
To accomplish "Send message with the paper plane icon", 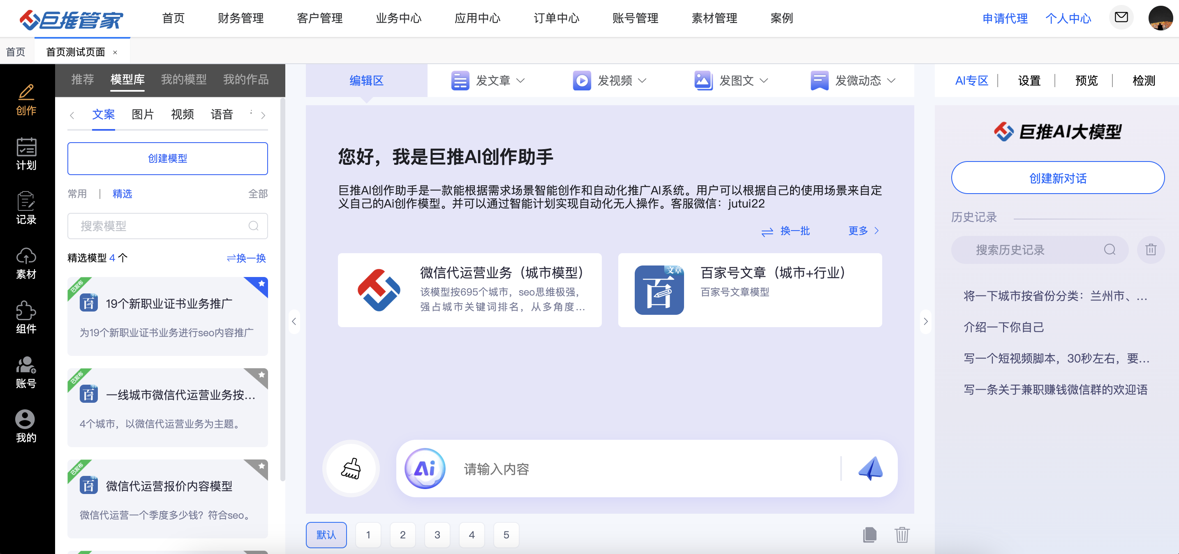I will (x=871, y=469).
